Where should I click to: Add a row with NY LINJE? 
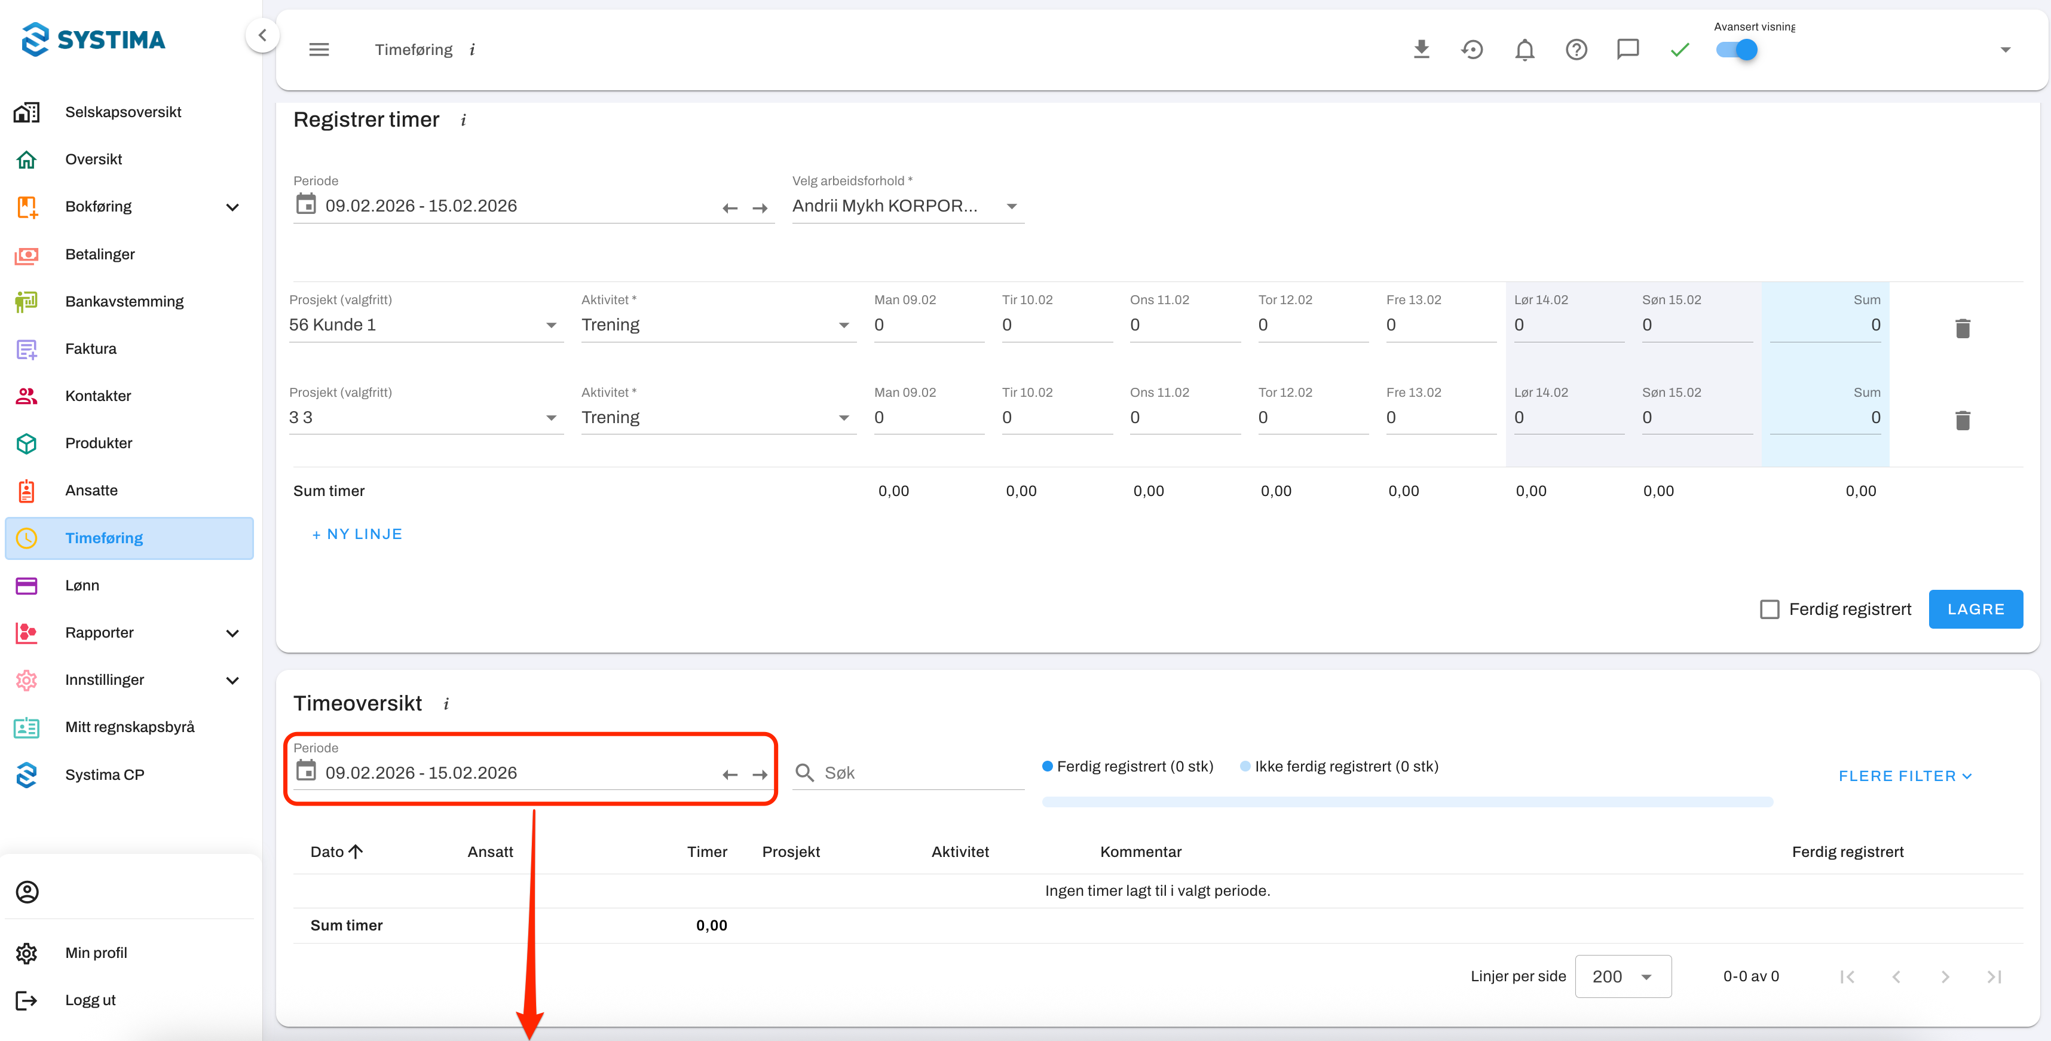(x=357, y=534)
